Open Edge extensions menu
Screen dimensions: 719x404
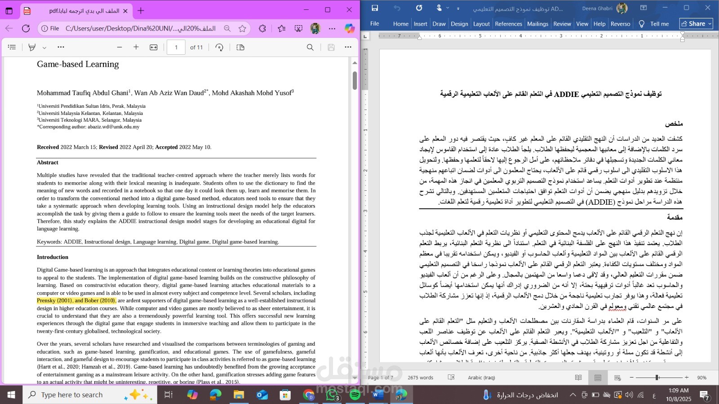pyautogui.click(x=262, y=28)
